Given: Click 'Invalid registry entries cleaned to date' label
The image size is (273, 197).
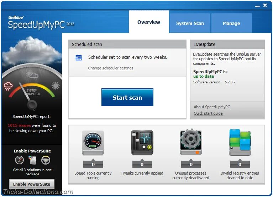Looking at the screenshot, I should click(x=240, y=175).
